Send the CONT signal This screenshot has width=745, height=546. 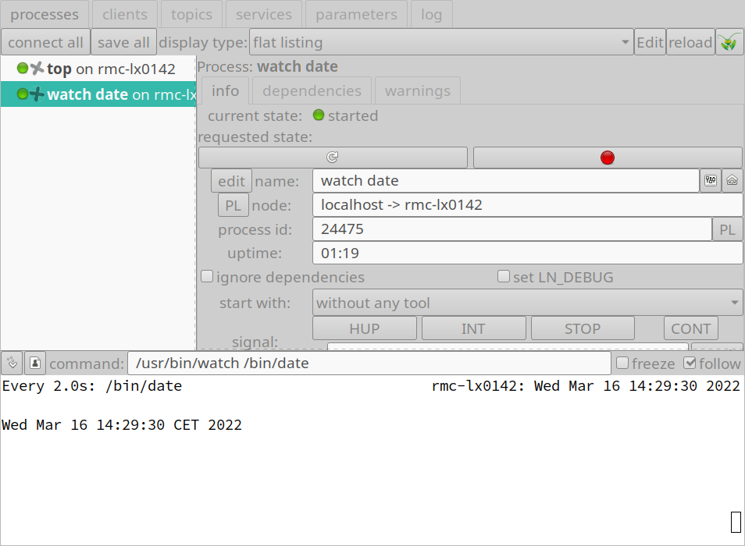(x=691, y=328)
